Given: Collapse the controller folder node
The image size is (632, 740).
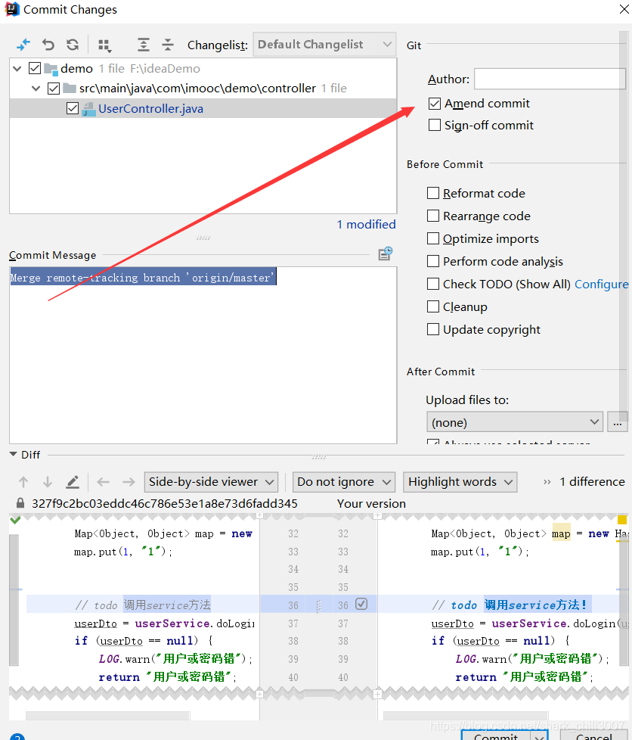Looking at the screenshot, I should pyautogui.click(x=36, y=89).
